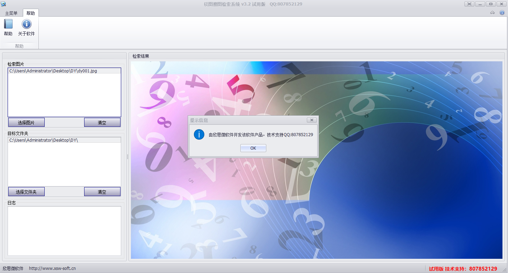Click the 选择文件夹 button

26,192
